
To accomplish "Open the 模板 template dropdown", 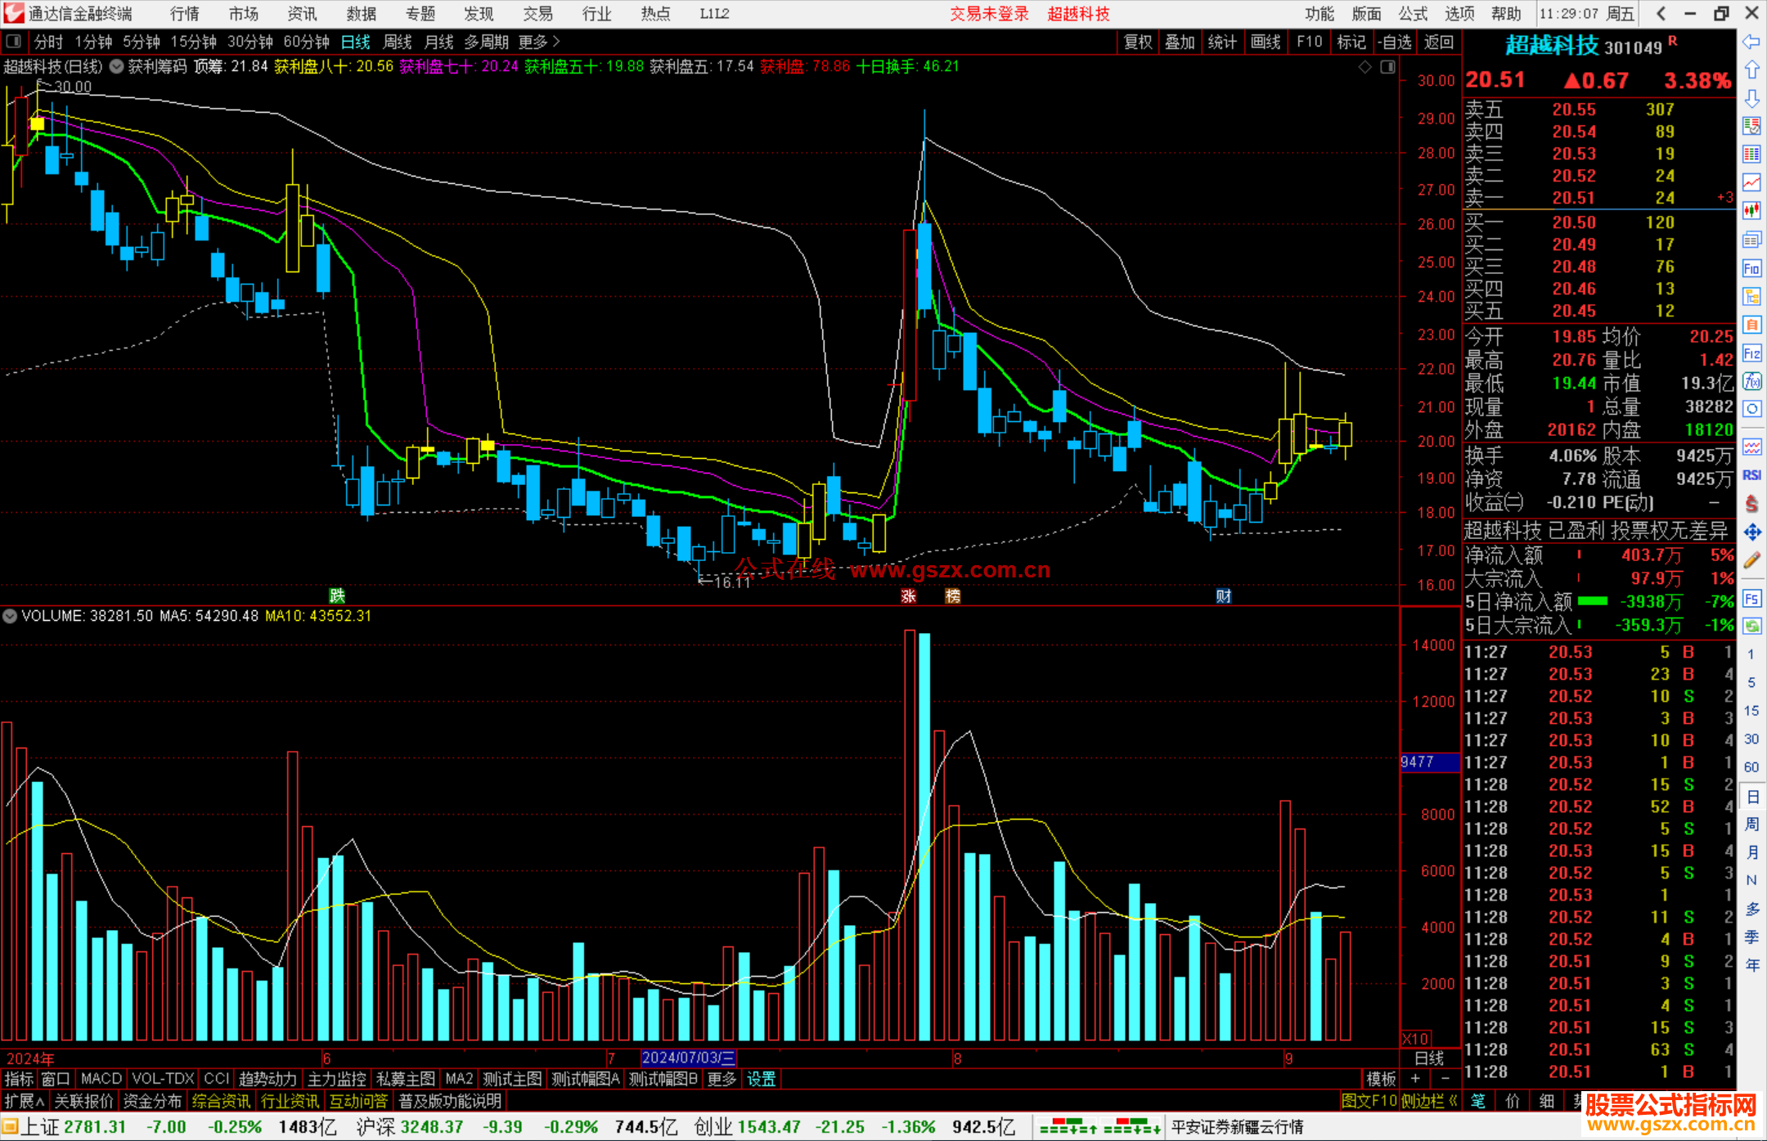I will click(x=1381, y=1079).
